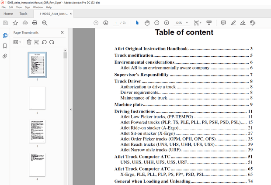Switch to the Tools tab
Viewport: 271px width, 185px height.
pyautogui.click(x=23, y=14)
